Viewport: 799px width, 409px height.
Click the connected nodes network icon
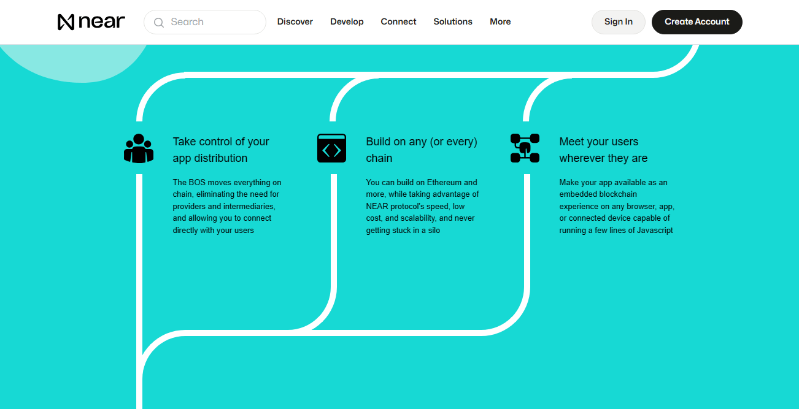pos(525,148)
